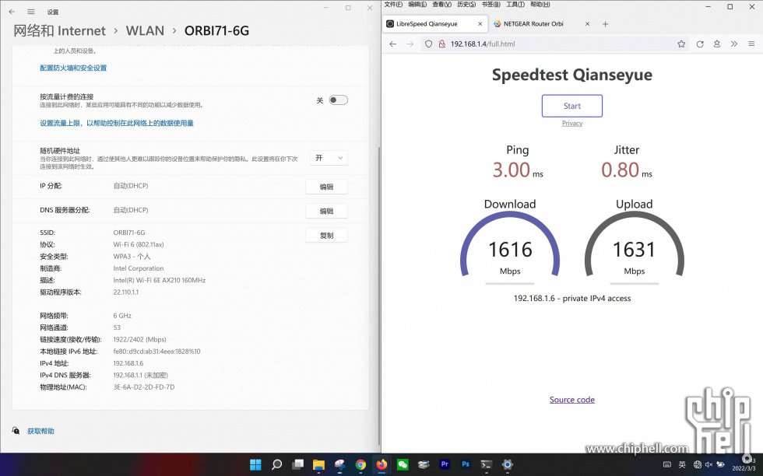Switch to Firefox on taskbar
Viewport: 763px width, 476px height.
(381, 464)
